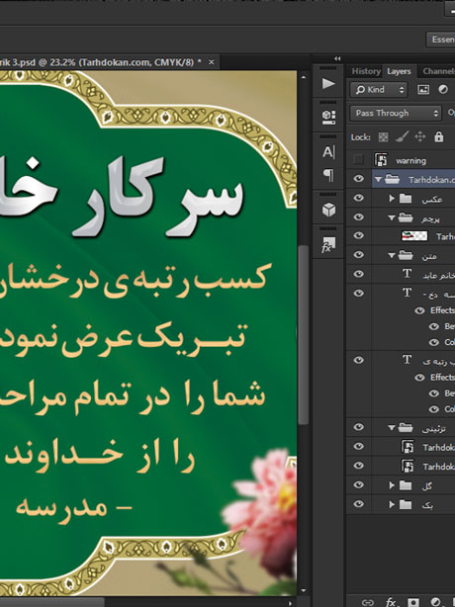Viewport: 455px width, 607px height.
Task: Expand the عکس group triangle
Action: [x=392, y=199]
